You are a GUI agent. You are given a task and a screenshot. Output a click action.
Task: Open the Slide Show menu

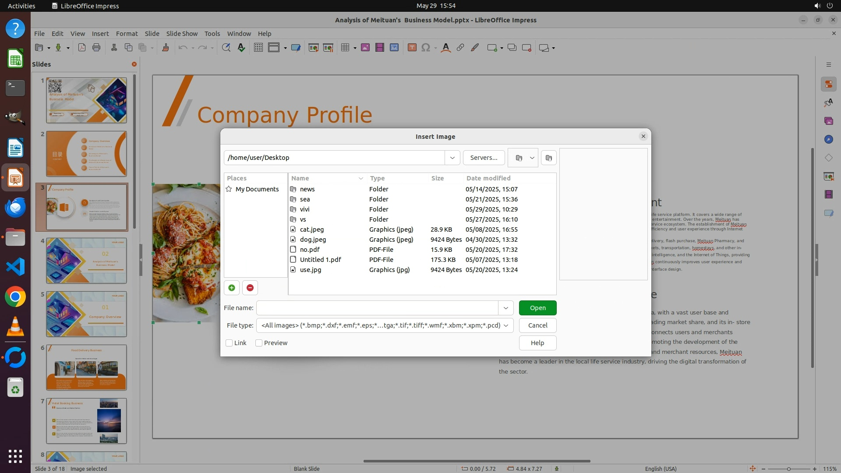[182, 33]
